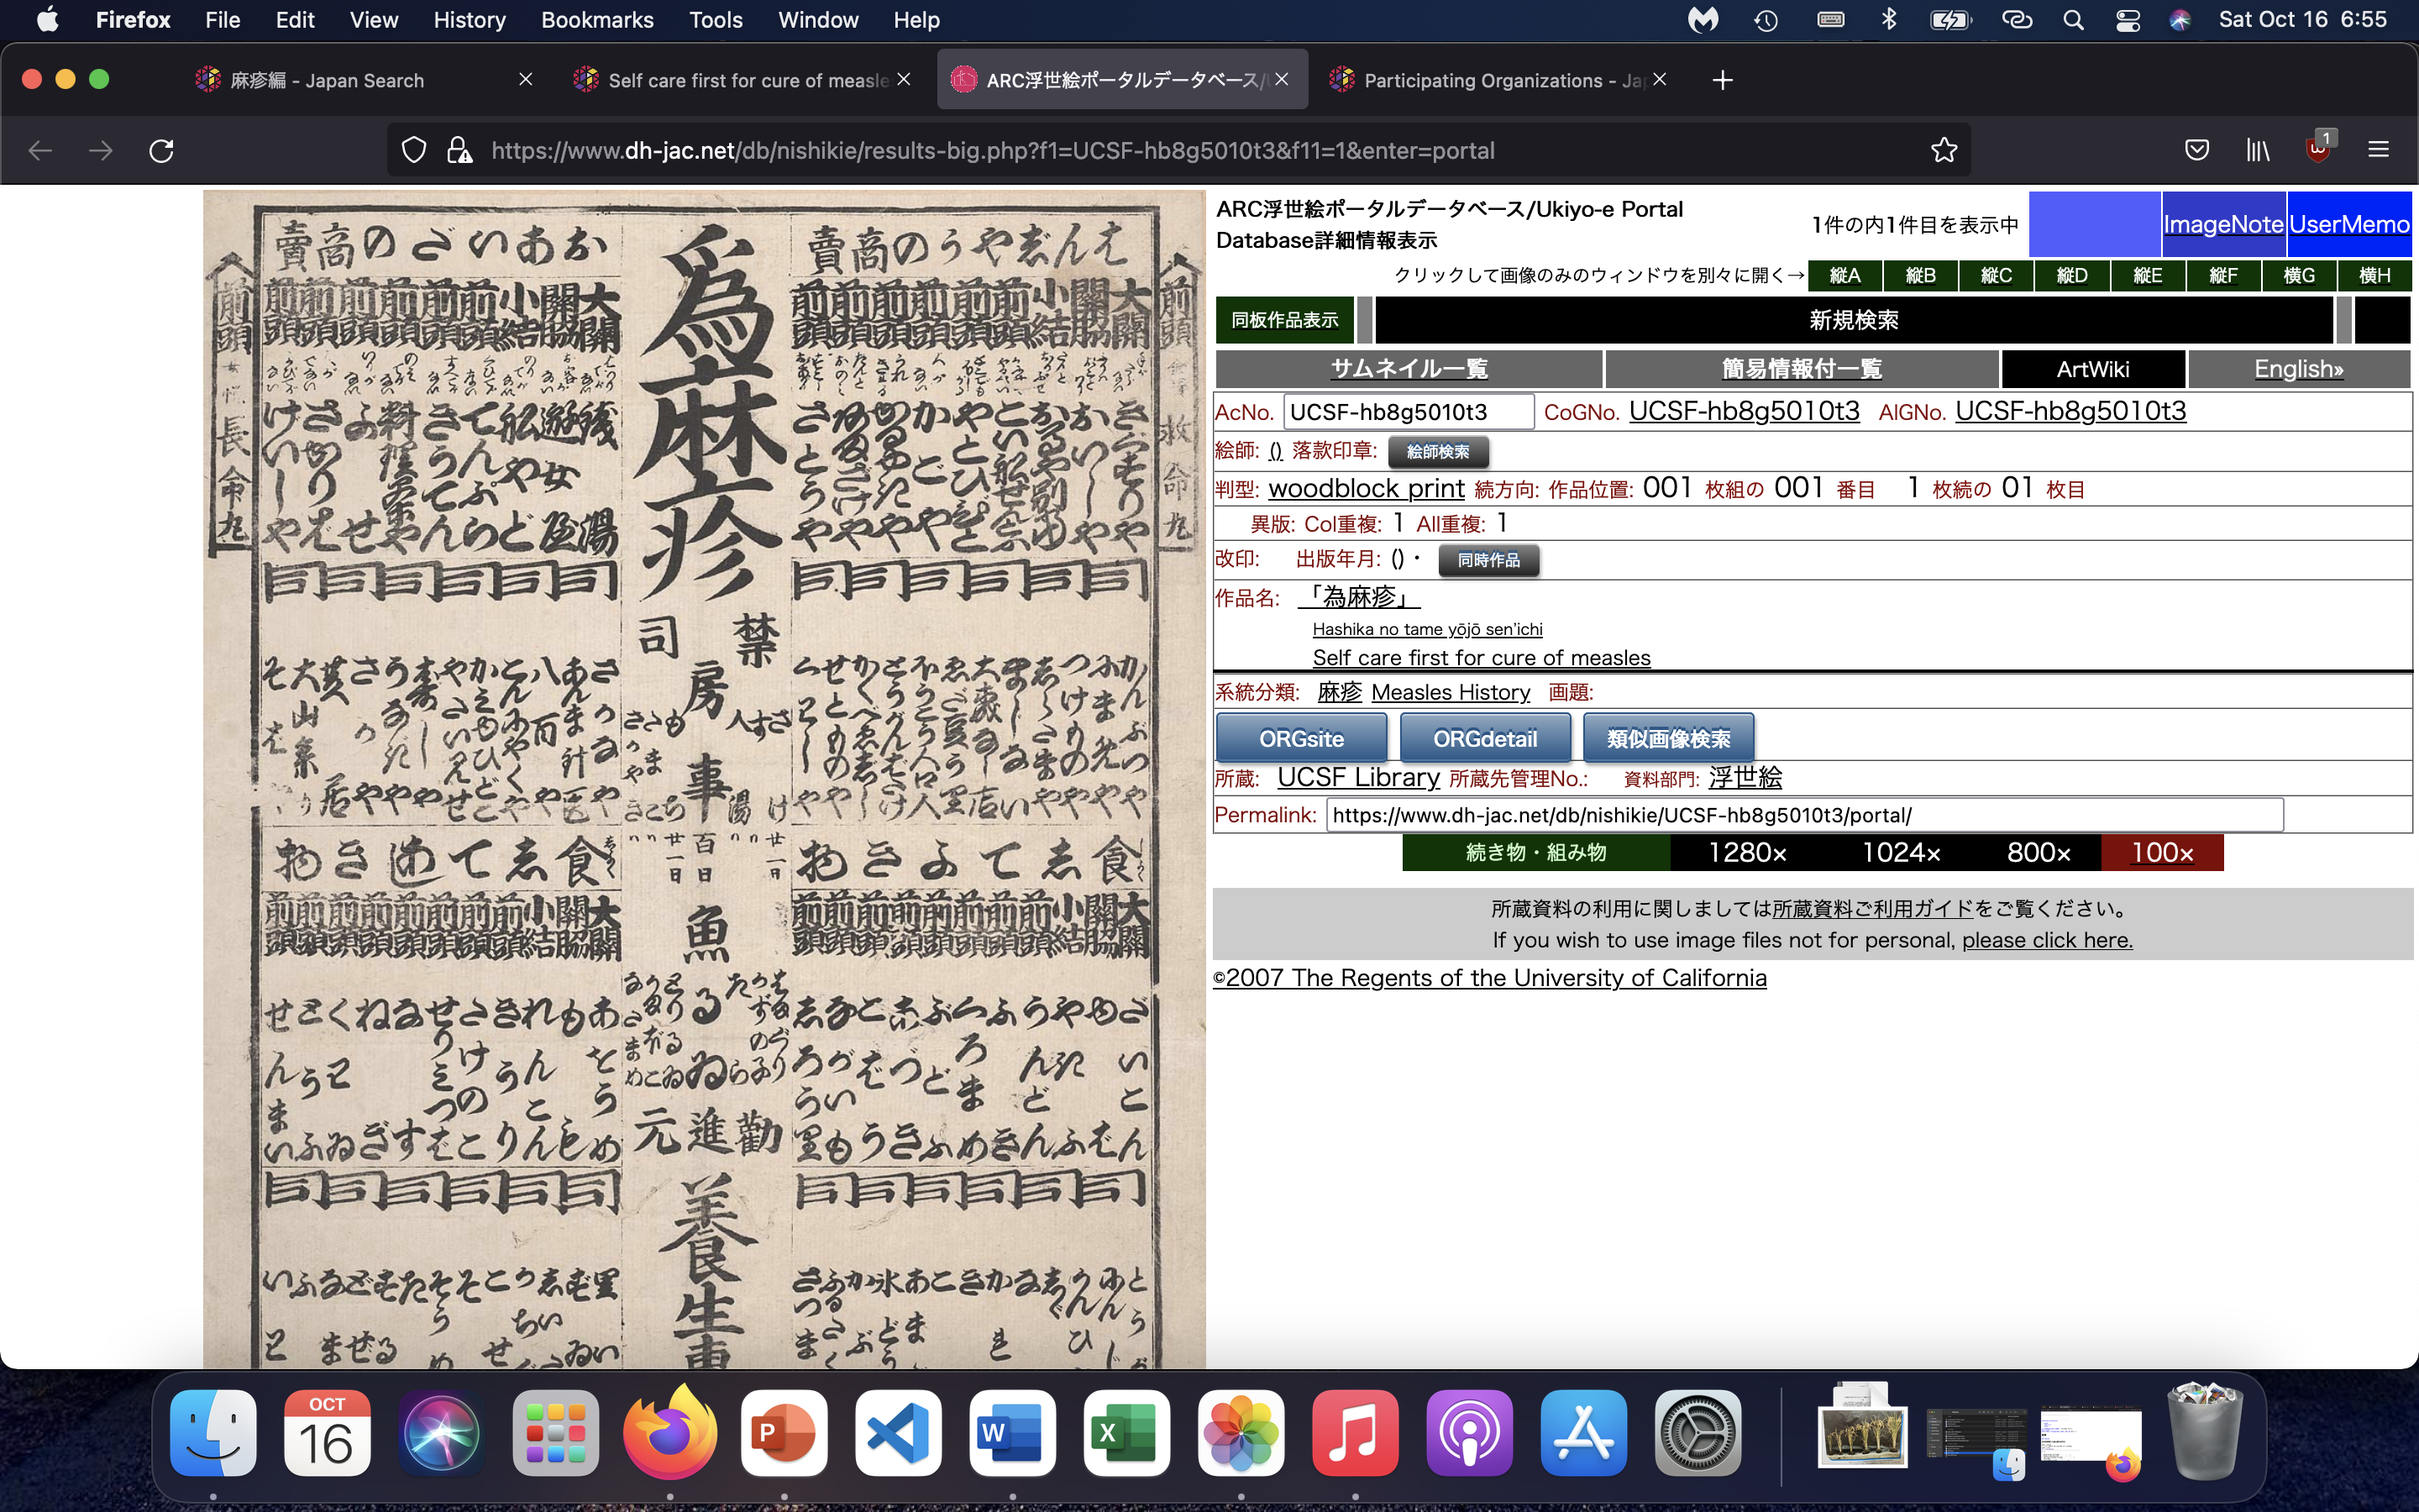Open the UCSF Library link
The width and height of the screenshot is (2419, 1512).
1357,778
